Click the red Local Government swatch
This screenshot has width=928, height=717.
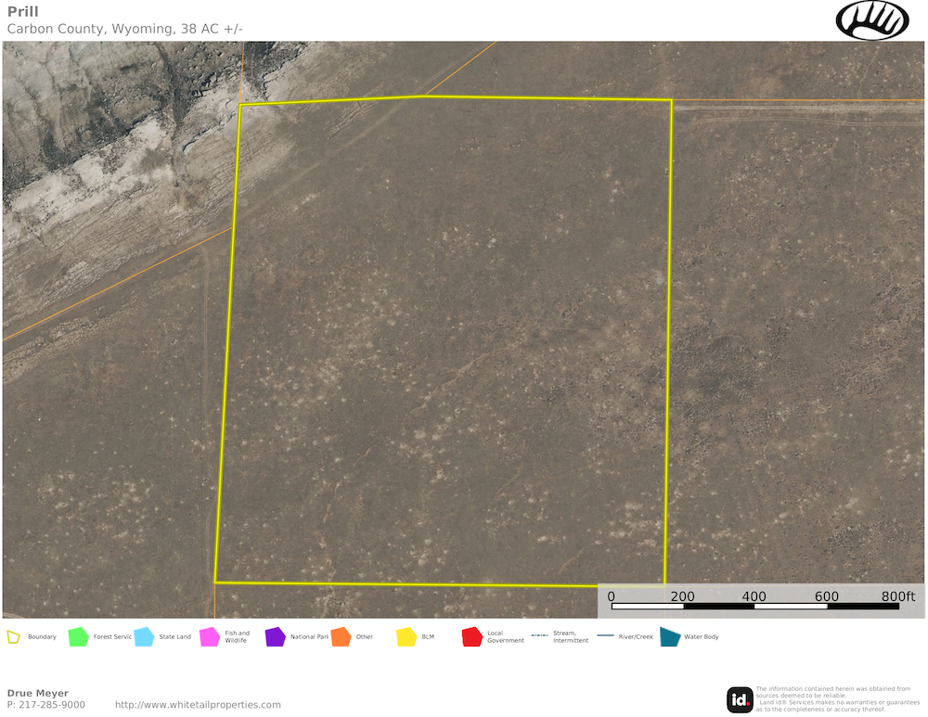(472, 637)
